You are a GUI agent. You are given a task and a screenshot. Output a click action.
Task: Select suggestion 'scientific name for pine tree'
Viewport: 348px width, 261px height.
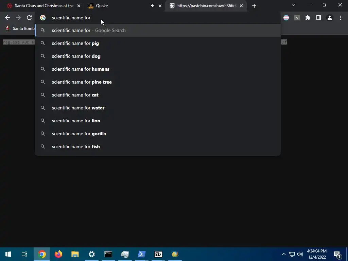click(x=158, y=82)
